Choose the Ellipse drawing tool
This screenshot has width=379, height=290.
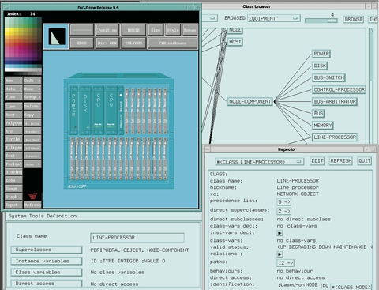click(13, 148)
